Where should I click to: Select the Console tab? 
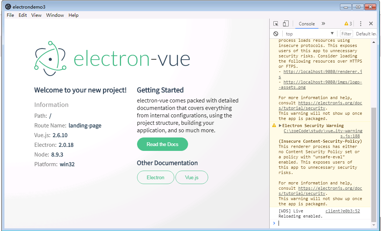point(307,23)
